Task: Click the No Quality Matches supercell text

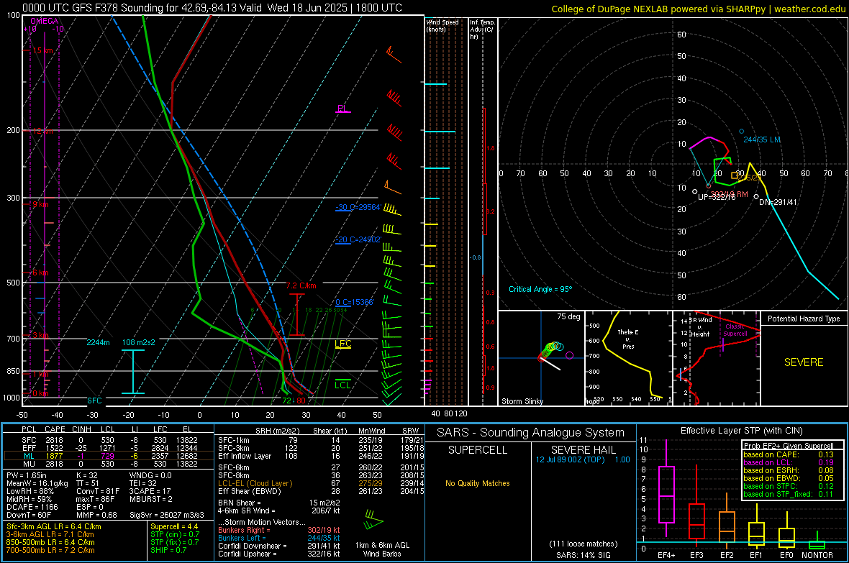Action: [x=478, y=483]
